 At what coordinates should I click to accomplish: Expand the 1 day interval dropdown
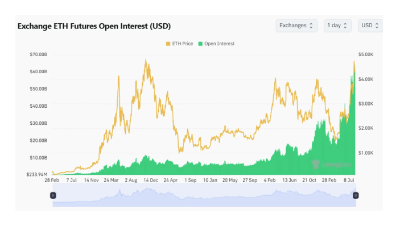pos(337,26)
